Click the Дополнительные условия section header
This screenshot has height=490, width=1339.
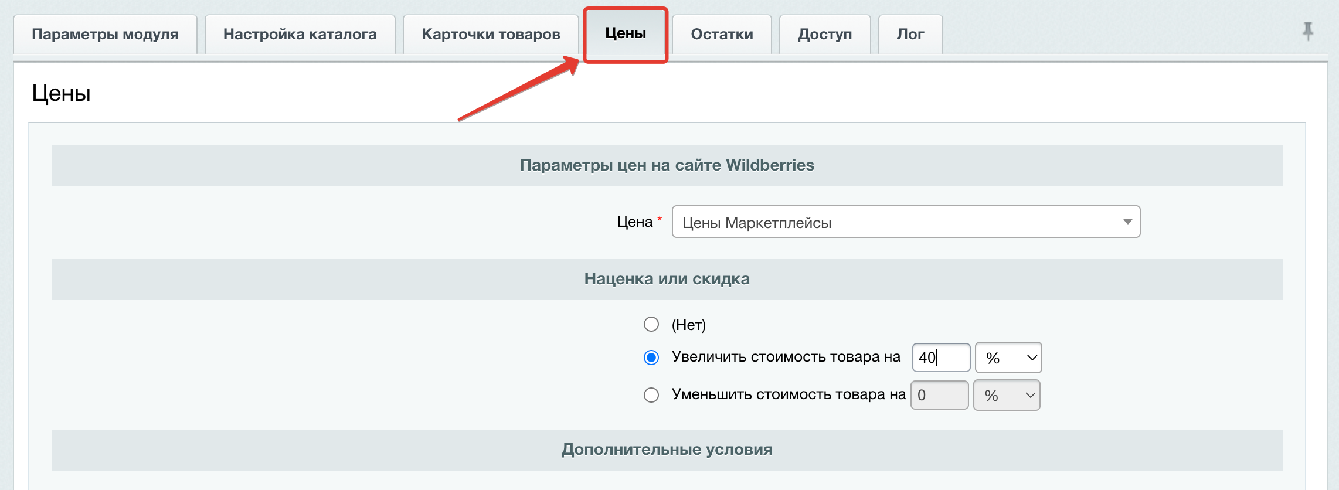[667, 450]
